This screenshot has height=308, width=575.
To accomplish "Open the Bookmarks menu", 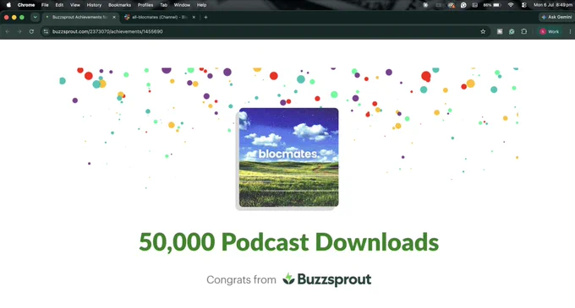I will click(x=119, y=5).
